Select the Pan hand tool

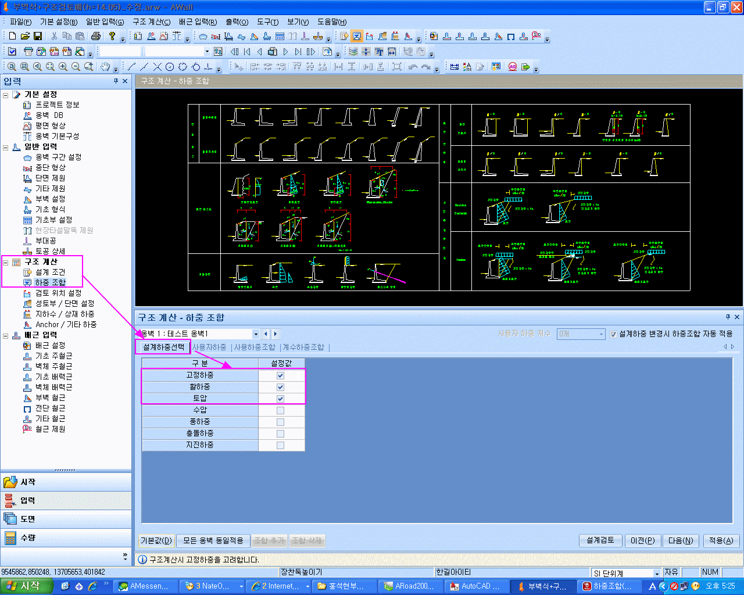105,67
